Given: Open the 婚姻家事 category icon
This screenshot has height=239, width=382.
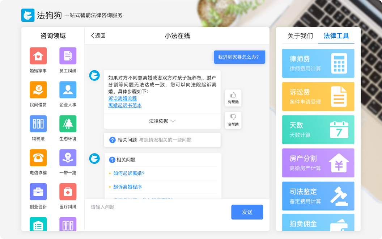Looking at the screenshot, I should (x=38, y=56).
